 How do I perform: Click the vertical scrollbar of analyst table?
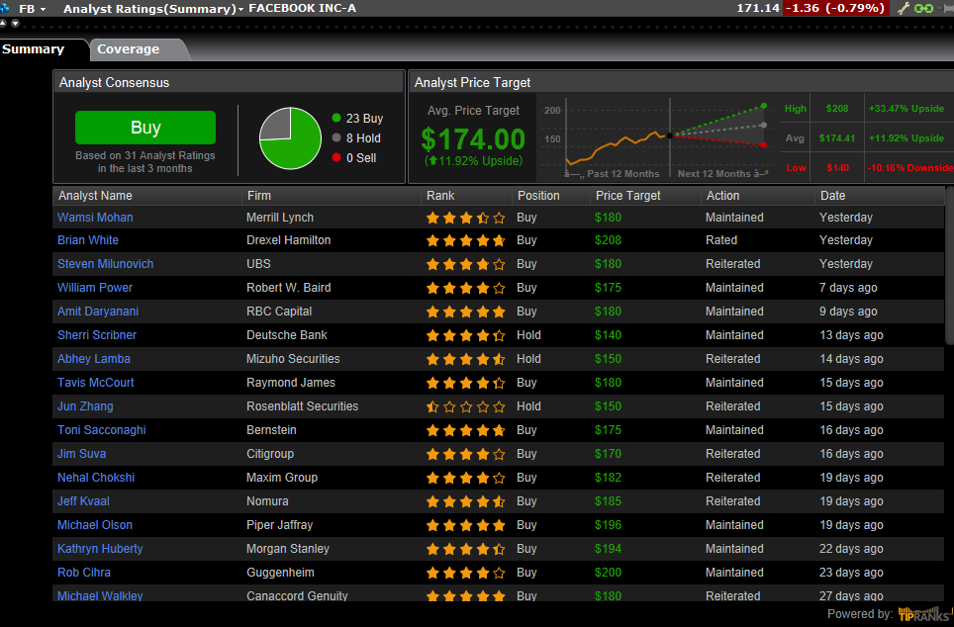[949, 265]
